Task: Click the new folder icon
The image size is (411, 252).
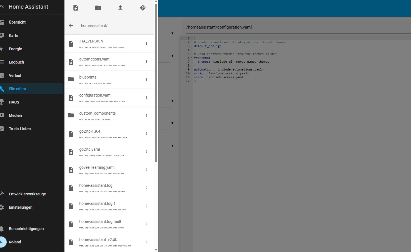Action: (x=98, y=8)
